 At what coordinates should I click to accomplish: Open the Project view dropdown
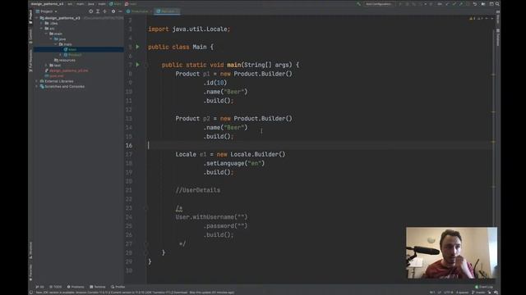tap(46, 11)
